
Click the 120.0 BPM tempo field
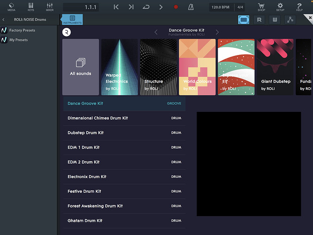tap(220, 7)
